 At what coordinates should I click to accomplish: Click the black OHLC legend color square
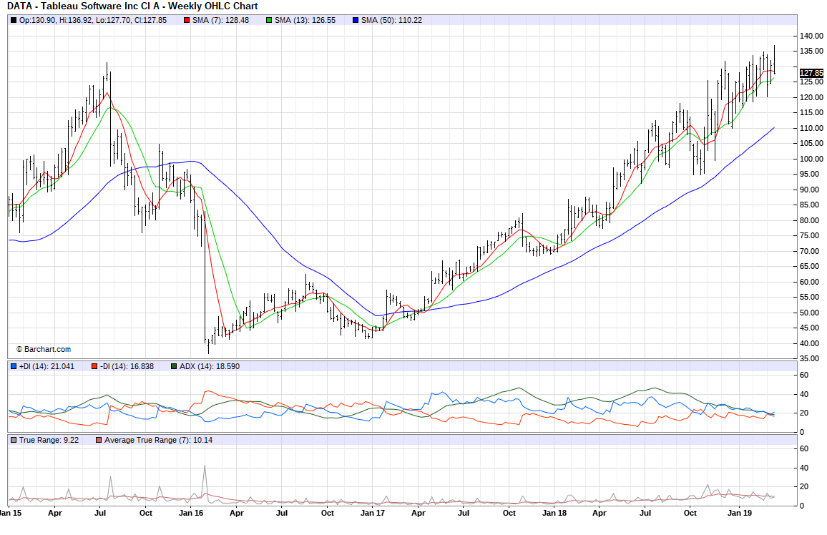(14, 21)
